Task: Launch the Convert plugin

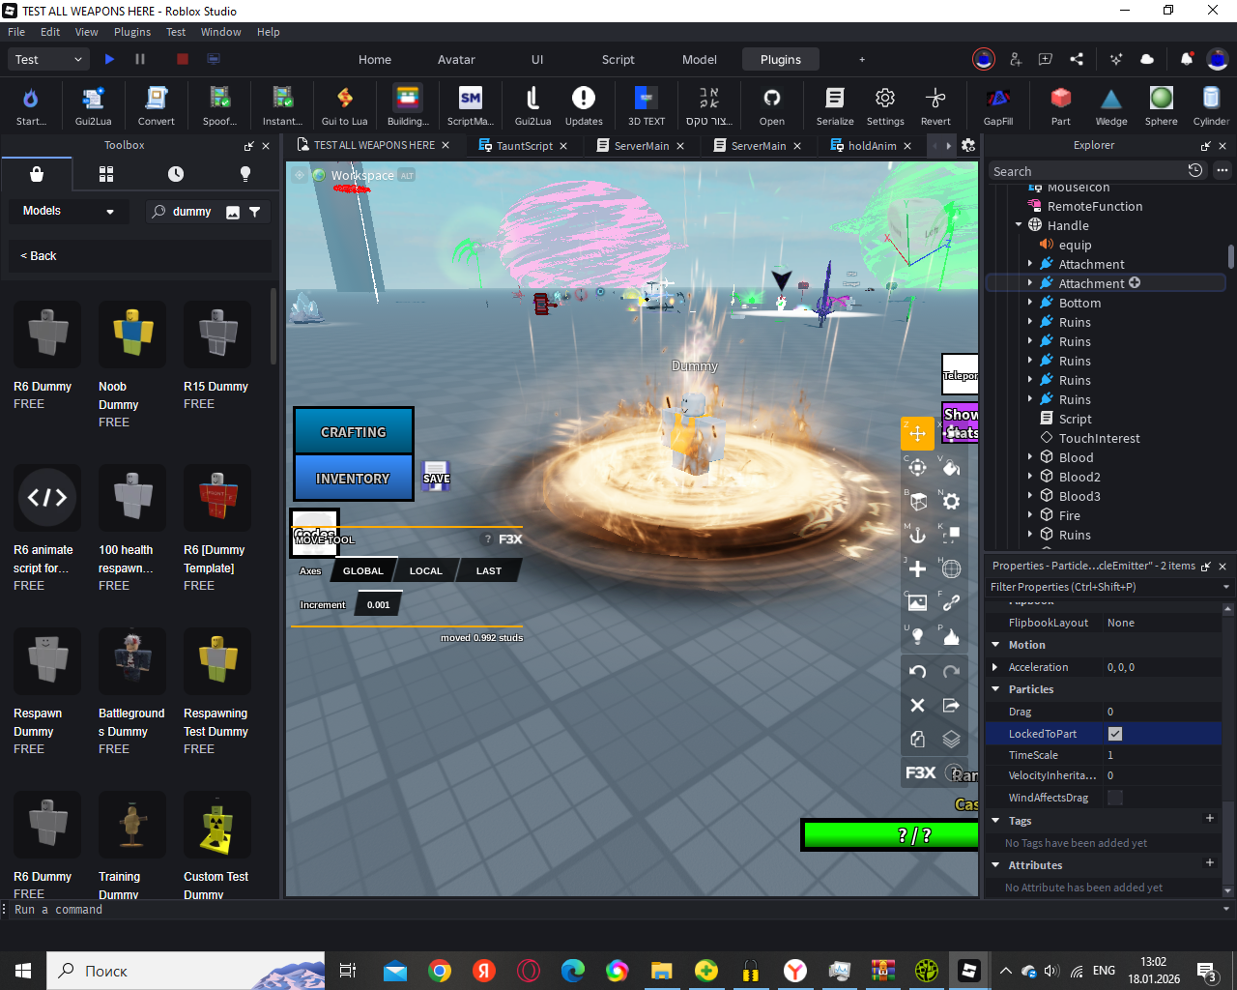Action: pyautogui.click(x=157, y=105)
